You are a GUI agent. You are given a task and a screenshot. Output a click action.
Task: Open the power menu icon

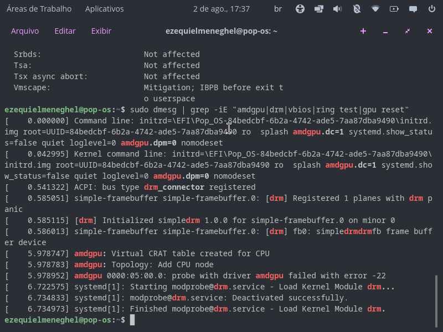pos(432,9)
